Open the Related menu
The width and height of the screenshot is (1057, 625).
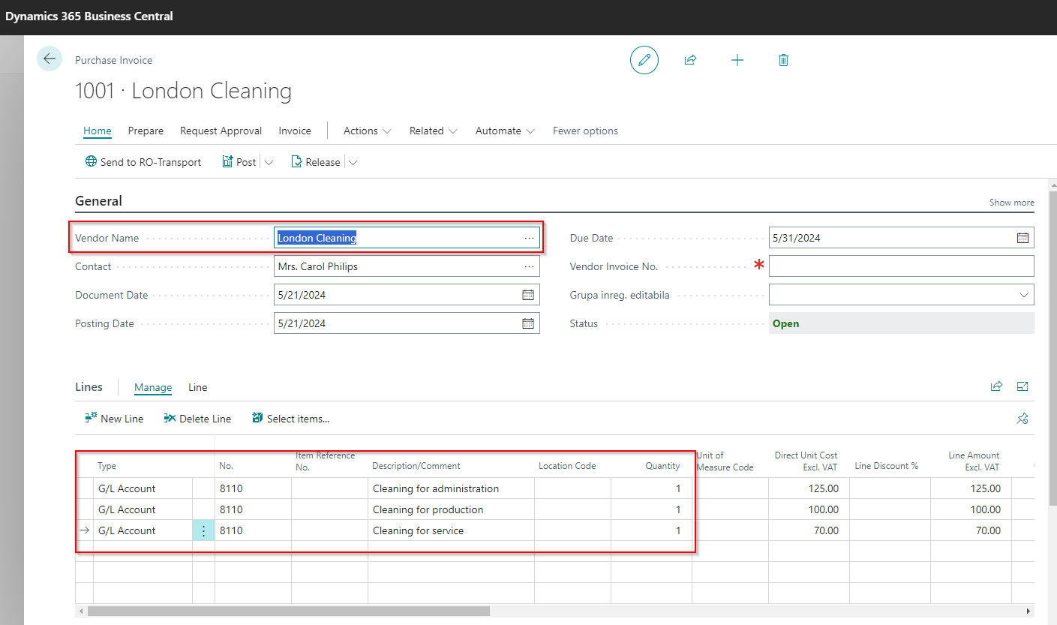coord(434,131)
